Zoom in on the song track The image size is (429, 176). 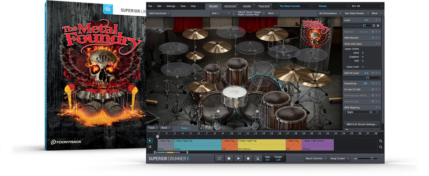pos(381,141)
